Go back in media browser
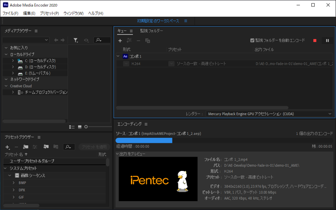 (x=56, y=40)
